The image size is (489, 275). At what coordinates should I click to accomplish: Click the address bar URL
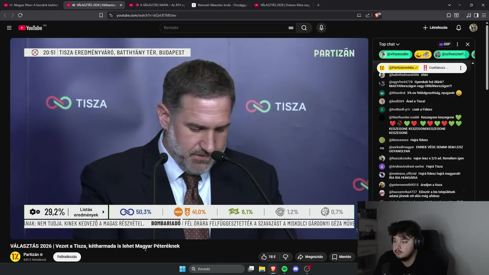[x=146, y=15]
